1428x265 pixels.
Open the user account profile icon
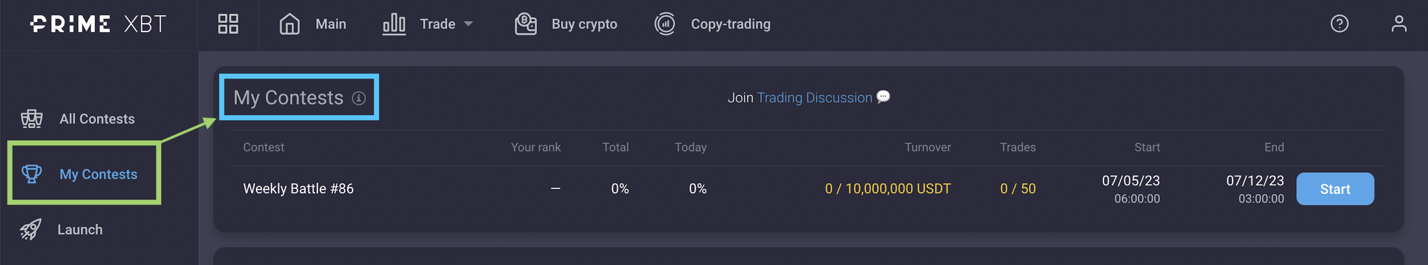1399,24
